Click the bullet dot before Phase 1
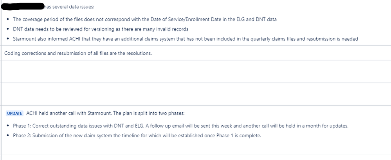This screenshot has width=391, height=160. click(x=8, y=126)
